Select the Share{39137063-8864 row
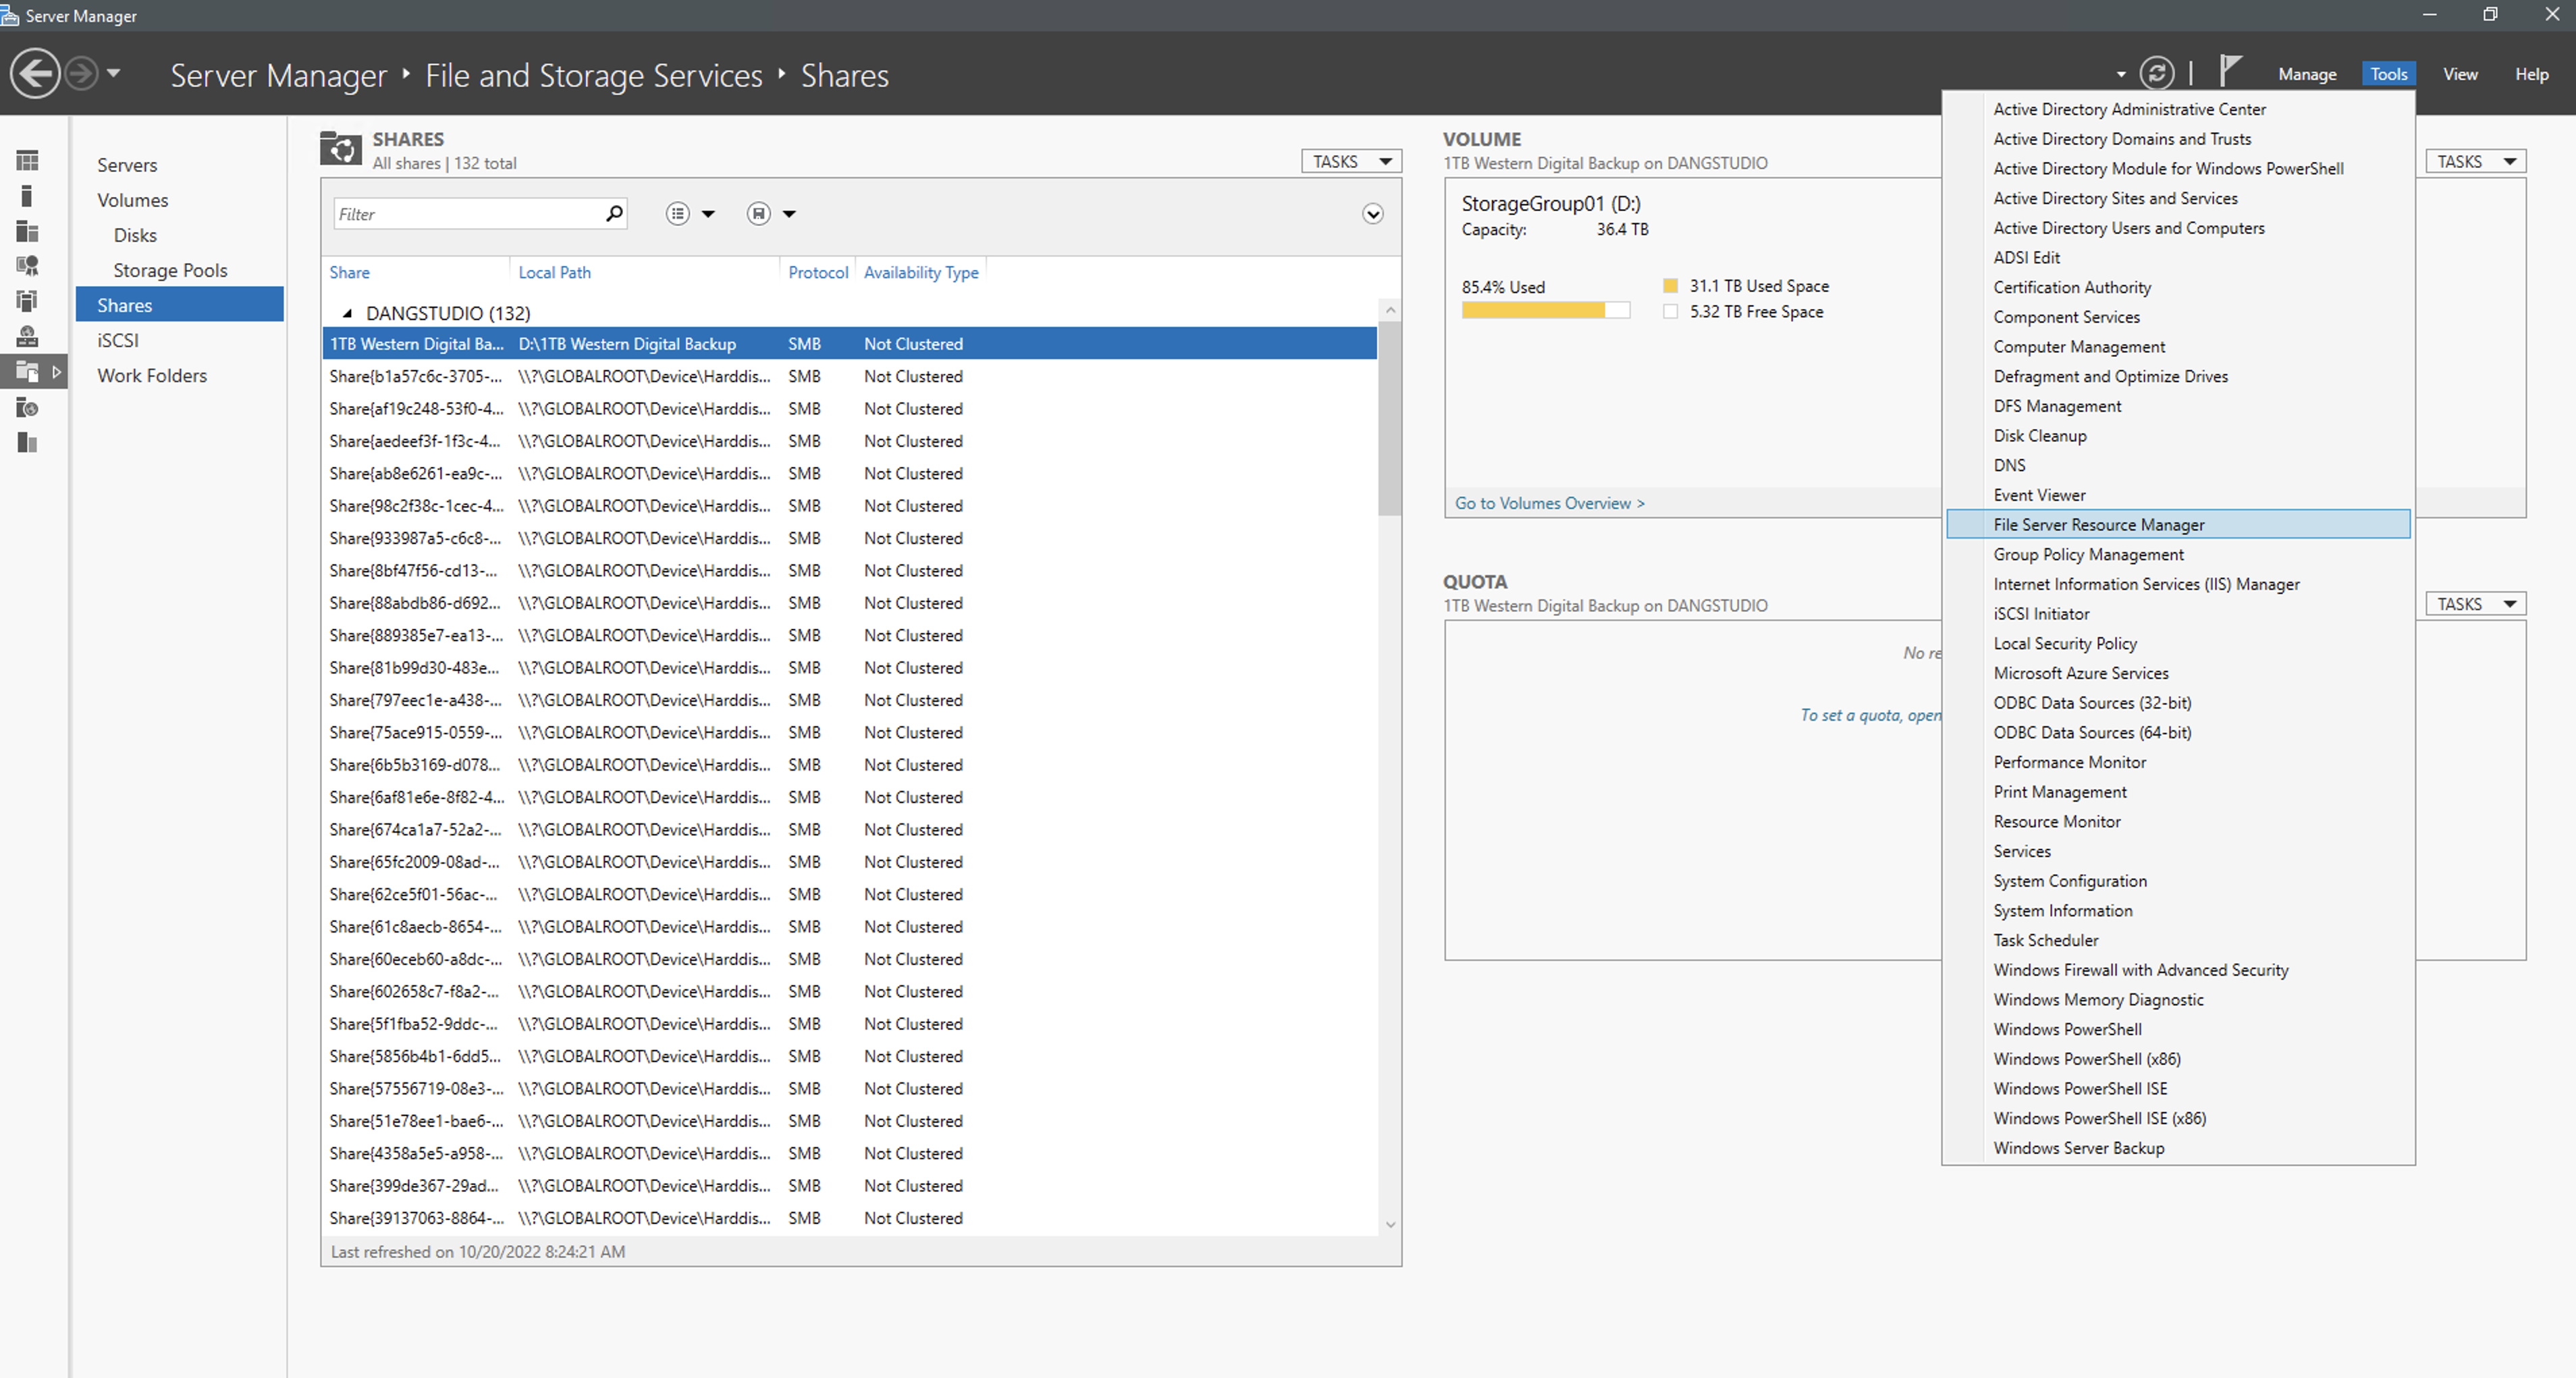2576x1378 pixels. 849,1218
